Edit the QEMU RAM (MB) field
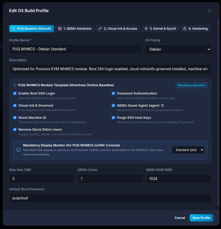 click(x=178, y=179)
